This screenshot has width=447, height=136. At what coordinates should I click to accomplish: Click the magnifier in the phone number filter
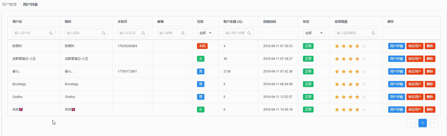(x=143, y=33)
